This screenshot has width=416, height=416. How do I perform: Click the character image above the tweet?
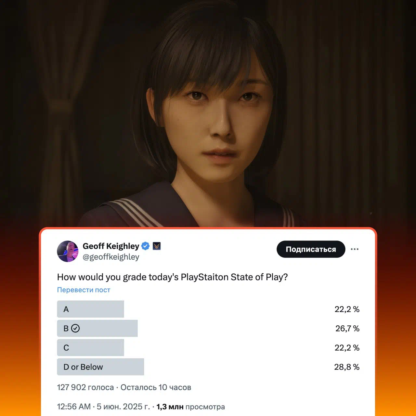click(x=208, y=114)
